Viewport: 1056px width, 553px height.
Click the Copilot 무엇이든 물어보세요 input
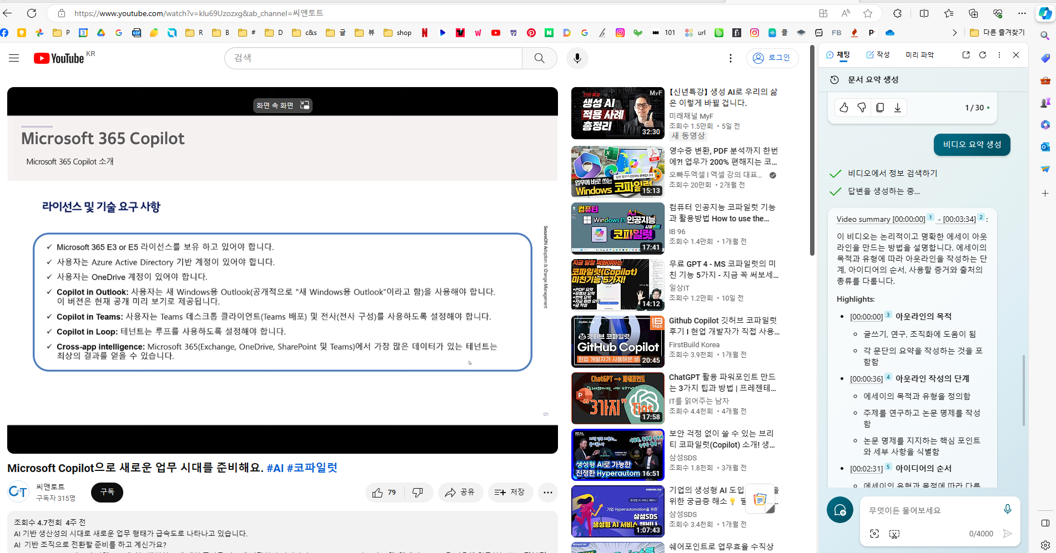933,510
